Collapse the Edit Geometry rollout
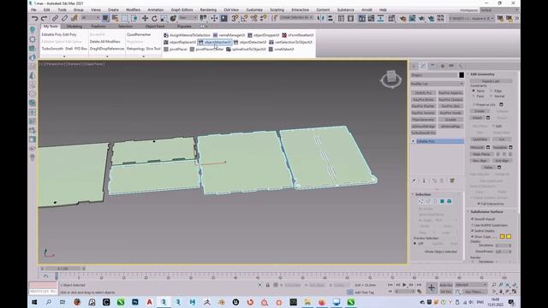 (x=482, y=74)
